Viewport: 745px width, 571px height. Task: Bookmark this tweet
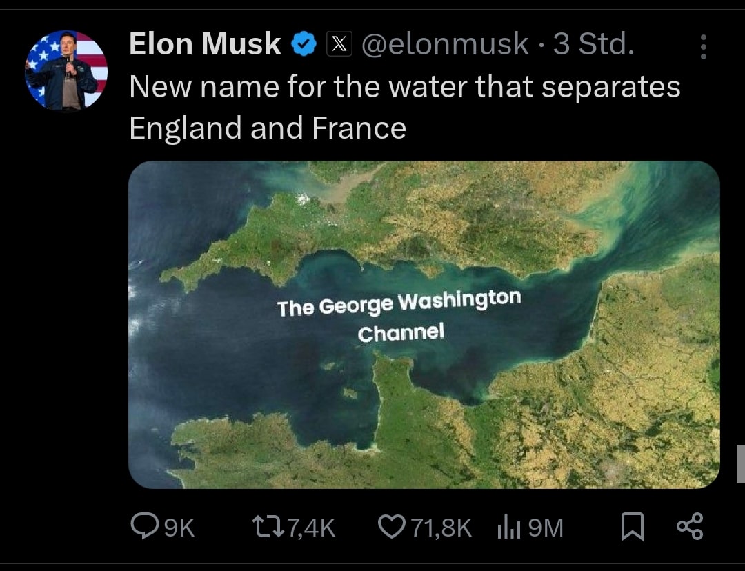[x=631, y=528]
